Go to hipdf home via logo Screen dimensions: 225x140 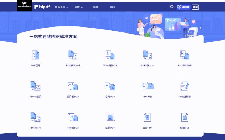pyautogui.click(x=42, y=7)
